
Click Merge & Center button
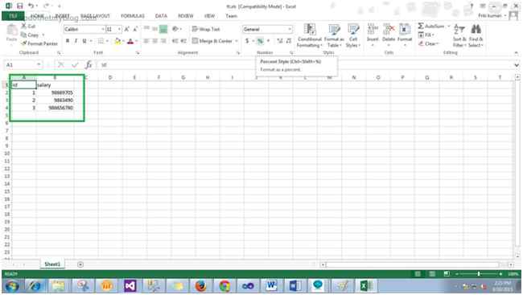[212, 41]
